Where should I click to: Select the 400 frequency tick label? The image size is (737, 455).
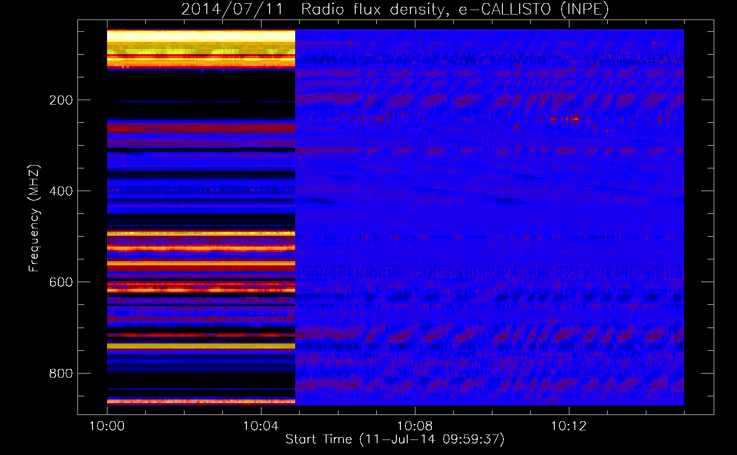[61, 191]
